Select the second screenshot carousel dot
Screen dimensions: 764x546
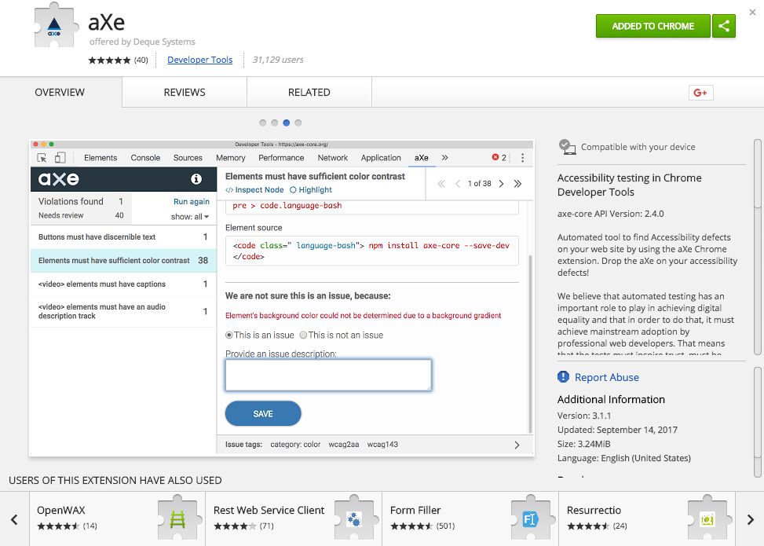point(274,123)
